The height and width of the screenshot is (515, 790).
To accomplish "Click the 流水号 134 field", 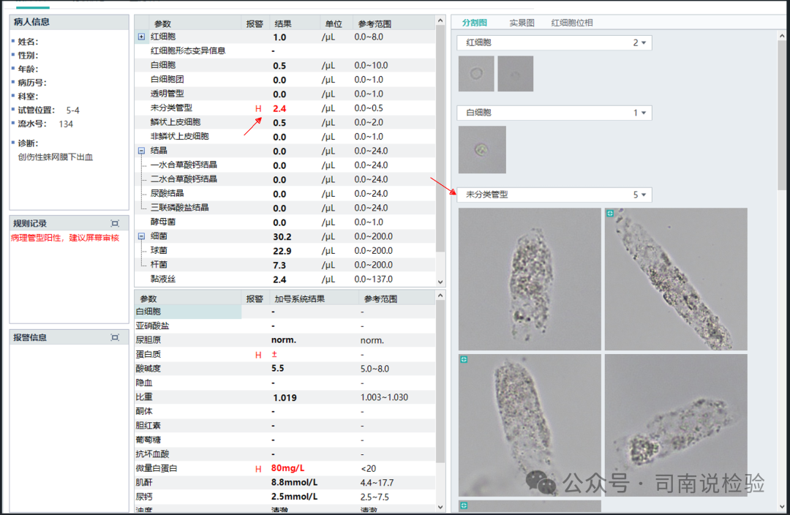I will pos(45,124).
